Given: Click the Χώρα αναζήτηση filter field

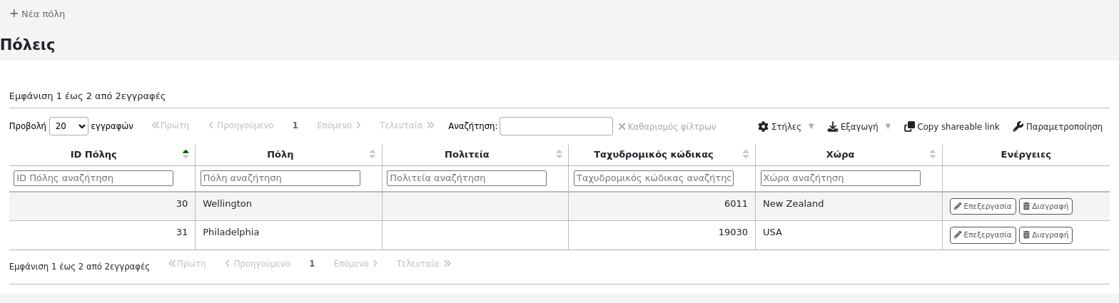Looking at the screenshot, I should click(840, 178).
